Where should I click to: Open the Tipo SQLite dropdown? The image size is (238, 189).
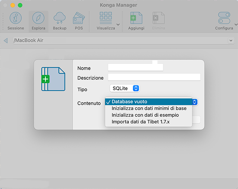point(125,88)
